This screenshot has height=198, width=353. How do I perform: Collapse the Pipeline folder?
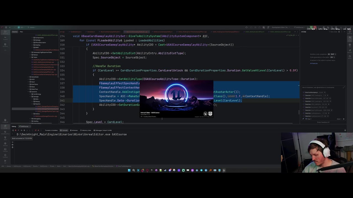click(32, 104)
